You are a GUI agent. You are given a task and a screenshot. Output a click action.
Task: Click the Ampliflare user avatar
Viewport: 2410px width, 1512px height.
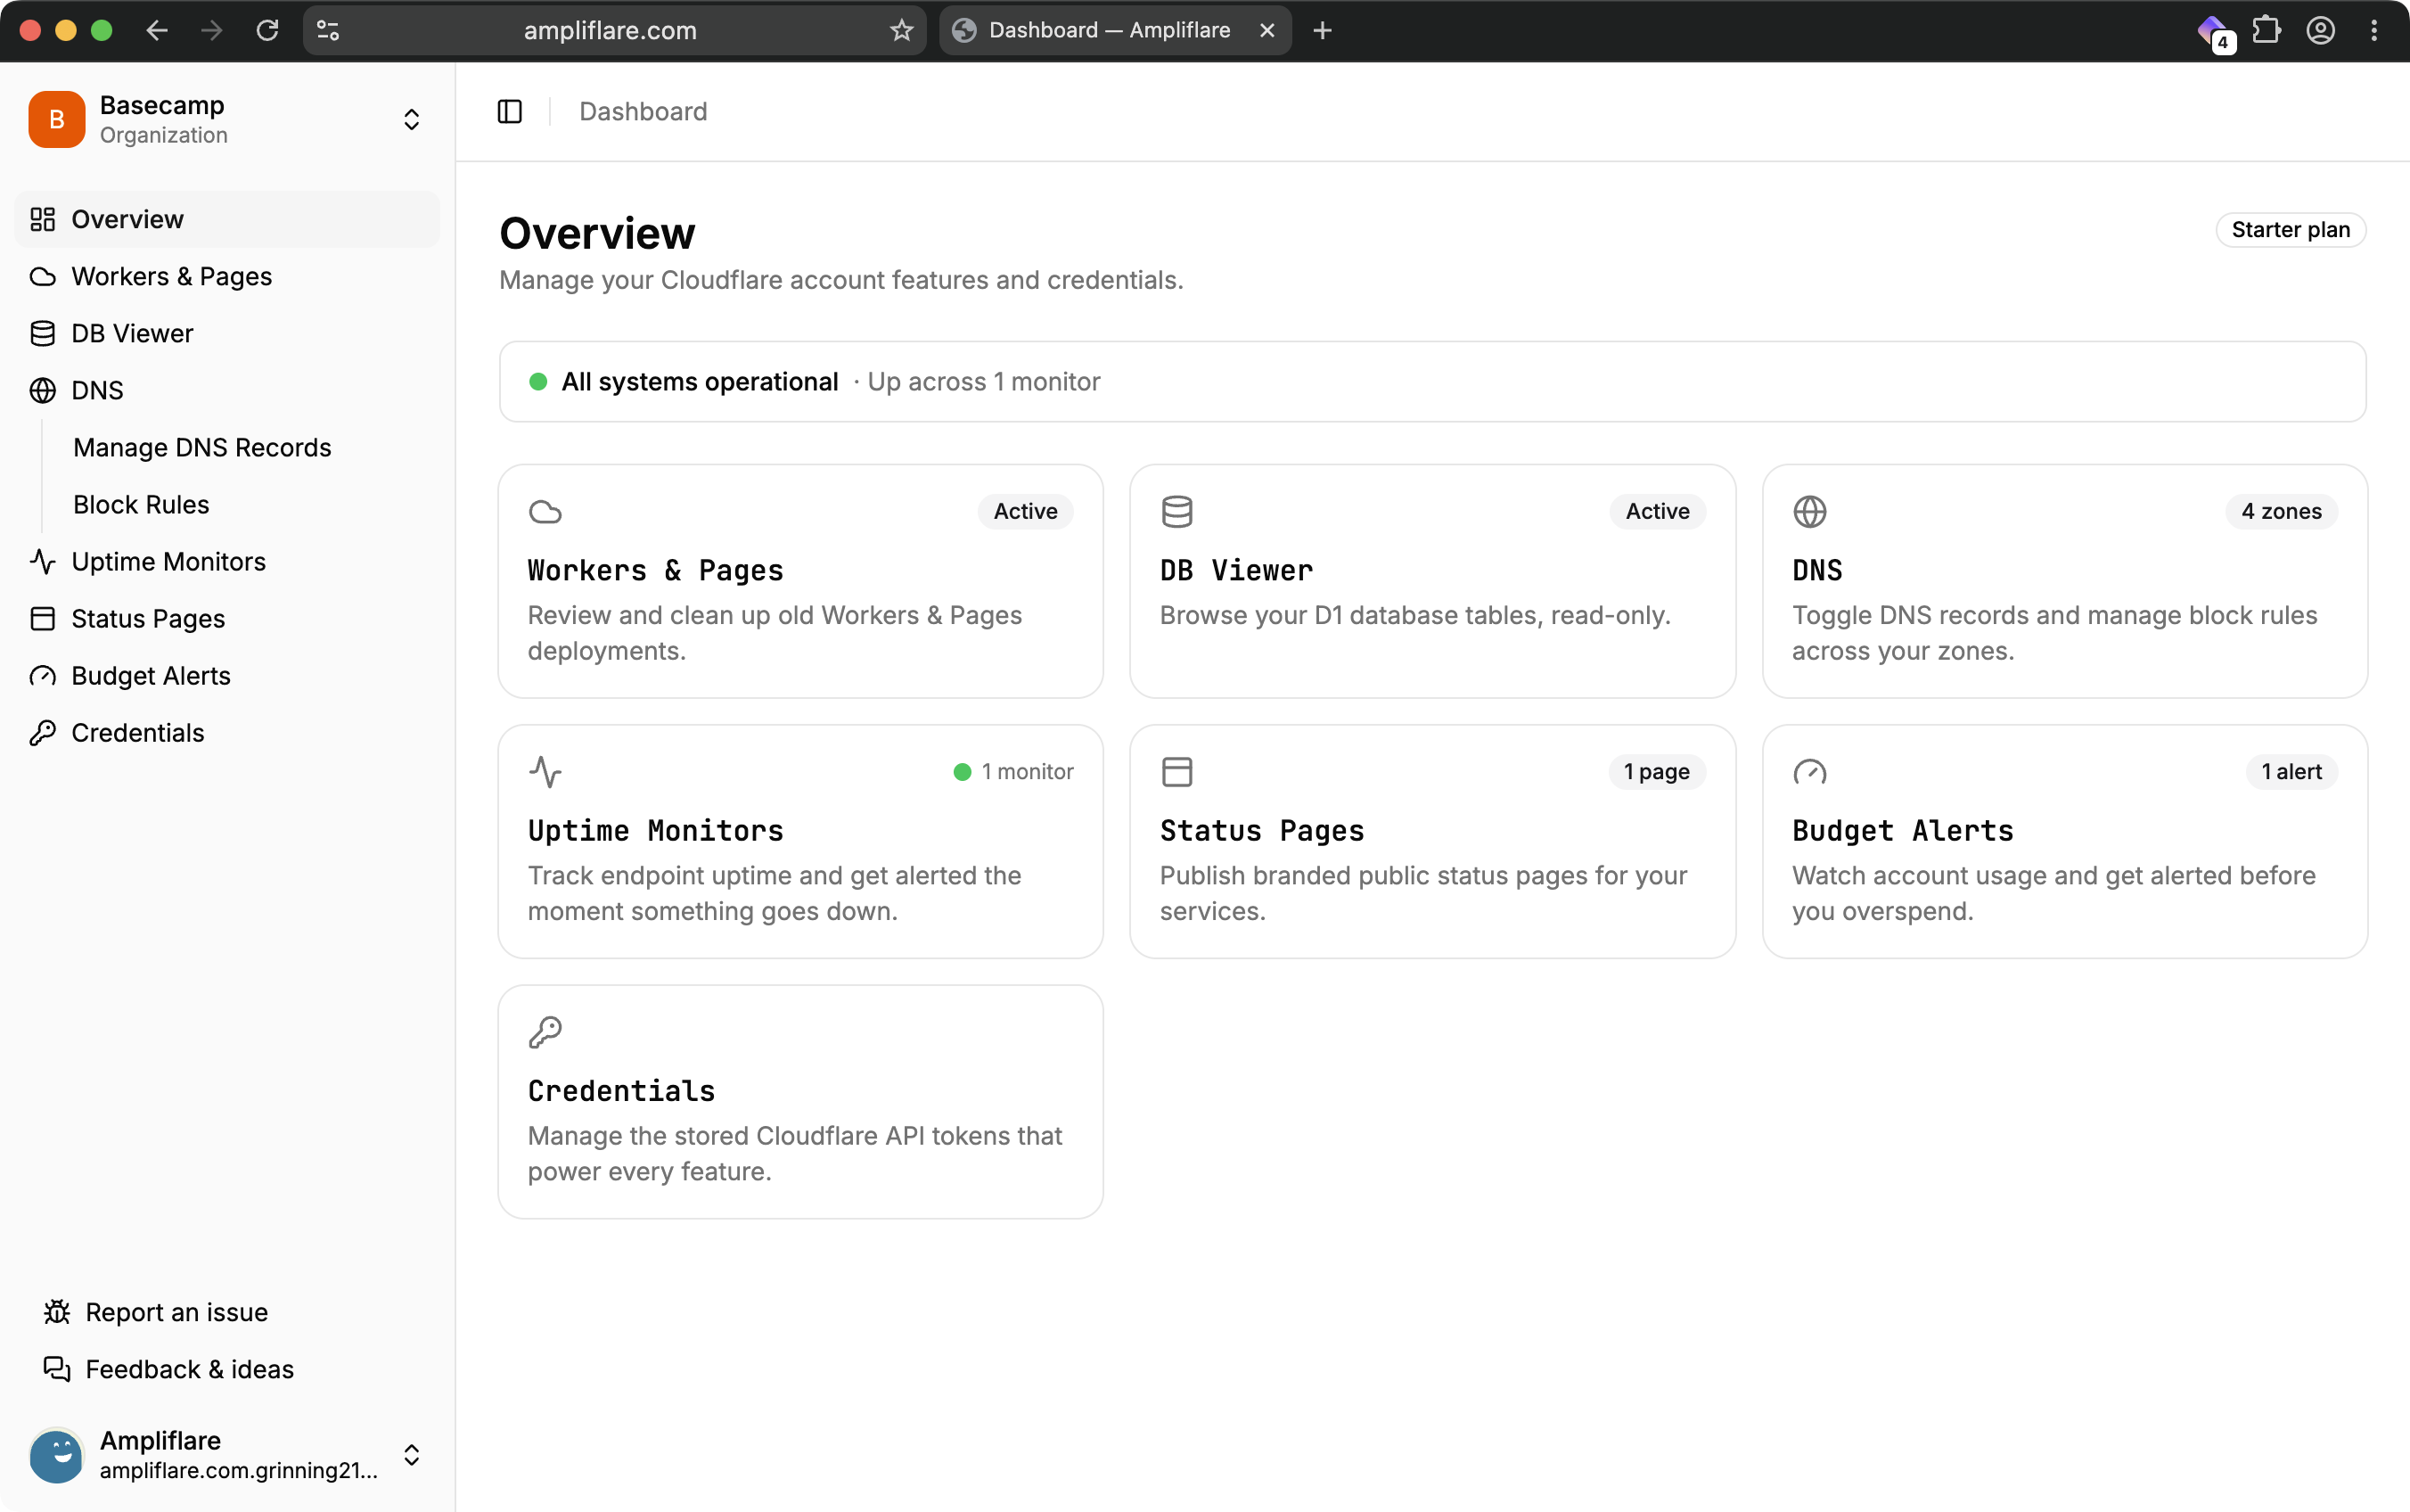pyautogui.click(x=57, y=1454)
